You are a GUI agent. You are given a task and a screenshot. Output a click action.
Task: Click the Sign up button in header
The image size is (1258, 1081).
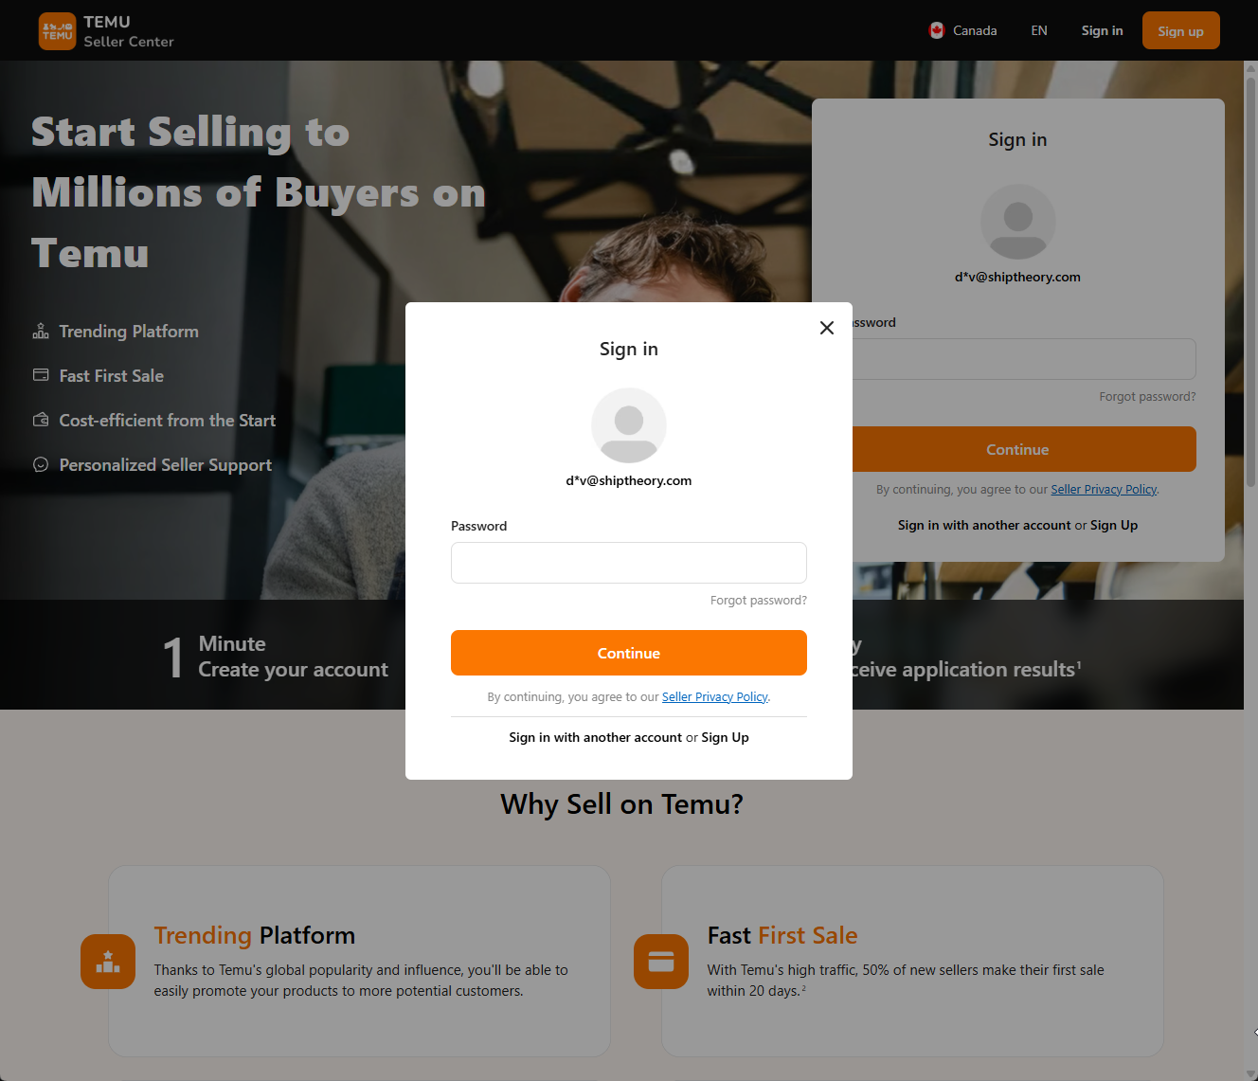click(x=1180, y=30)
